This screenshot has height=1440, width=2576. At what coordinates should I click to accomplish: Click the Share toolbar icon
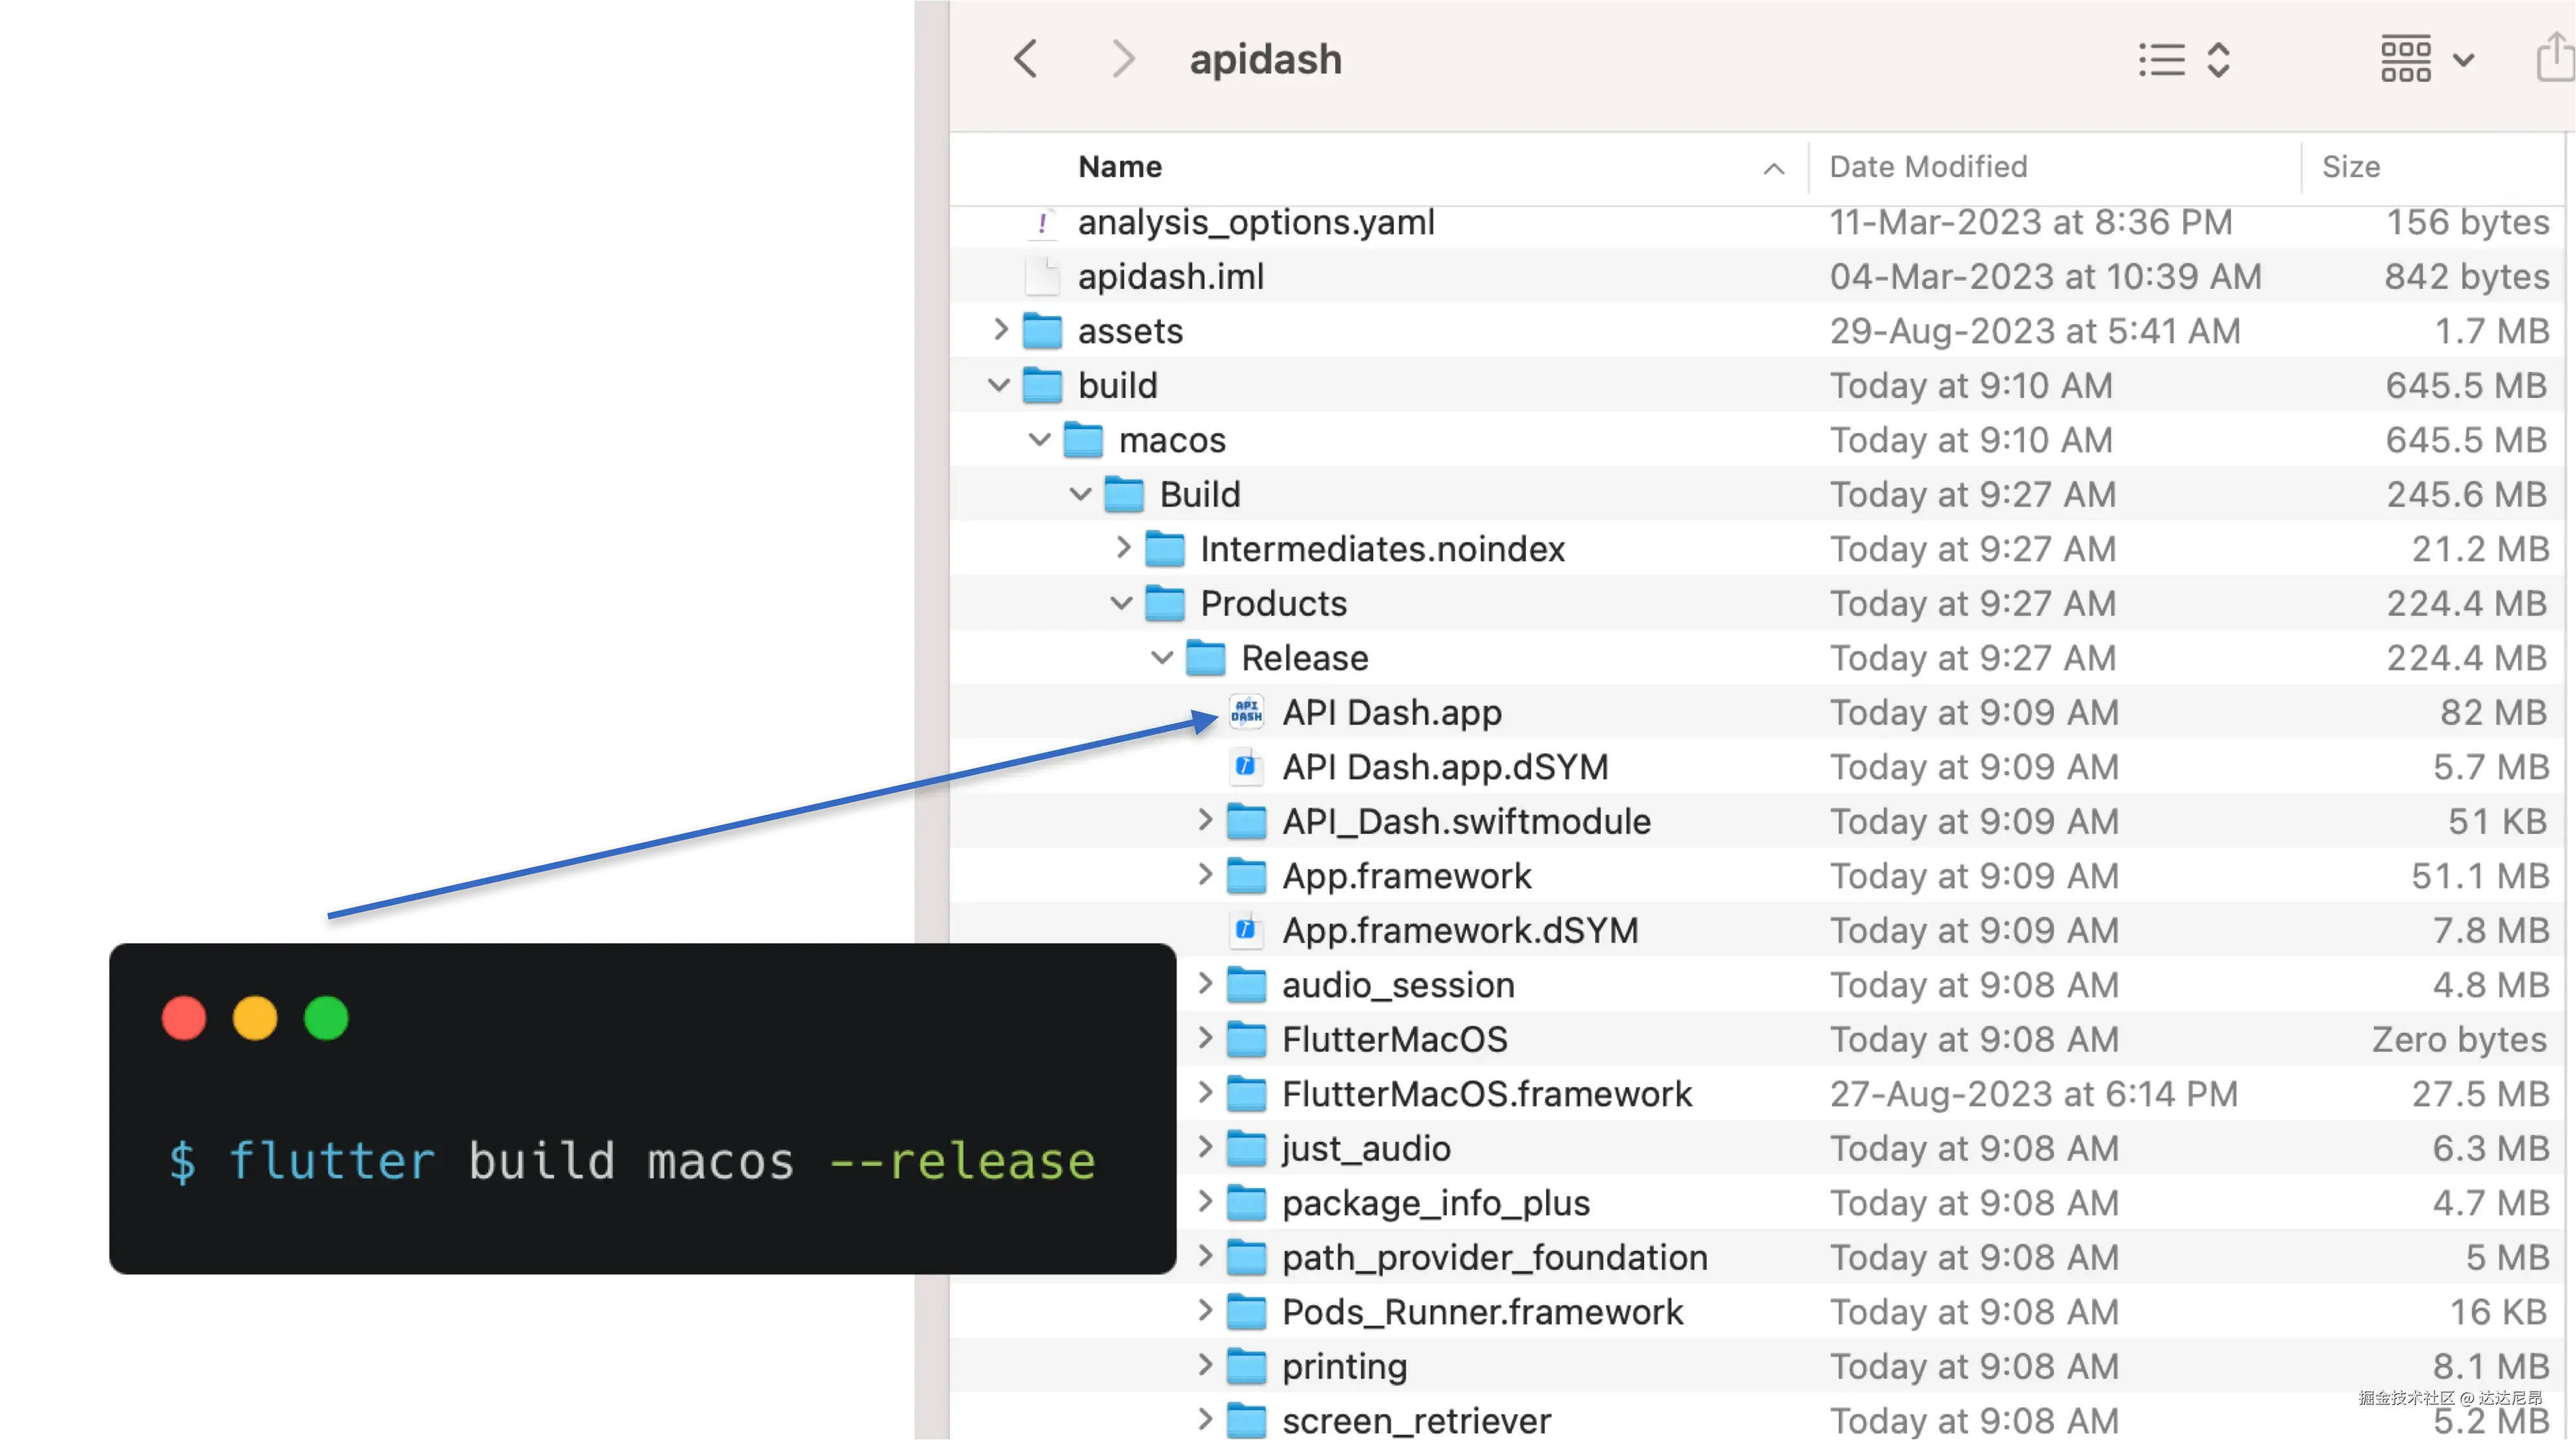click(2556, 58)
